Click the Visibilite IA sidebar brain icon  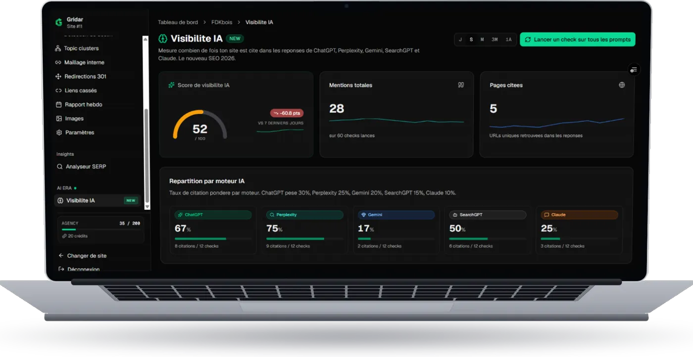(60, 201)
